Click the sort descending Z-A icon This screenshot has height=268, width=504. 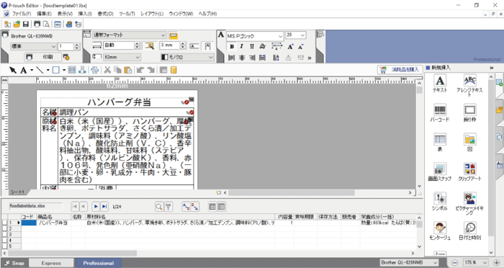[195, 207]
